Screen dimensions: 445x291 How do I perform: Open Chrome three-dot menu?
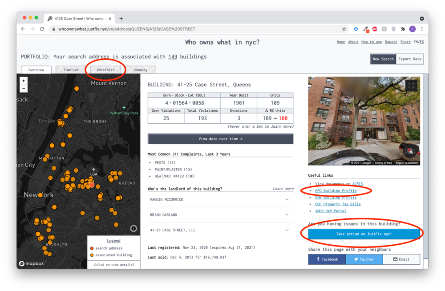pyautogui.click(x=422, y=29)
